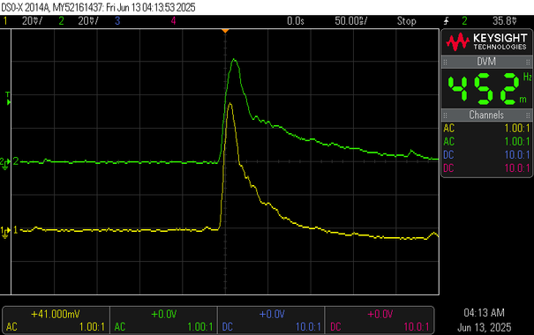Click the channel 4 indicator in header
Viewport: 534px width, 335px height.
(173, 21)
